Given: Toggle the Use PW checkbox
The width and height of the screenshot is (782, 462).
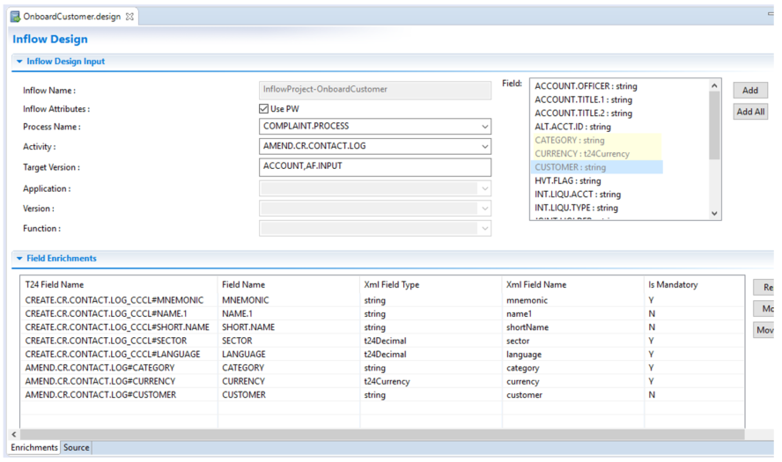Looking at the screenshot, I should (264, 108).
